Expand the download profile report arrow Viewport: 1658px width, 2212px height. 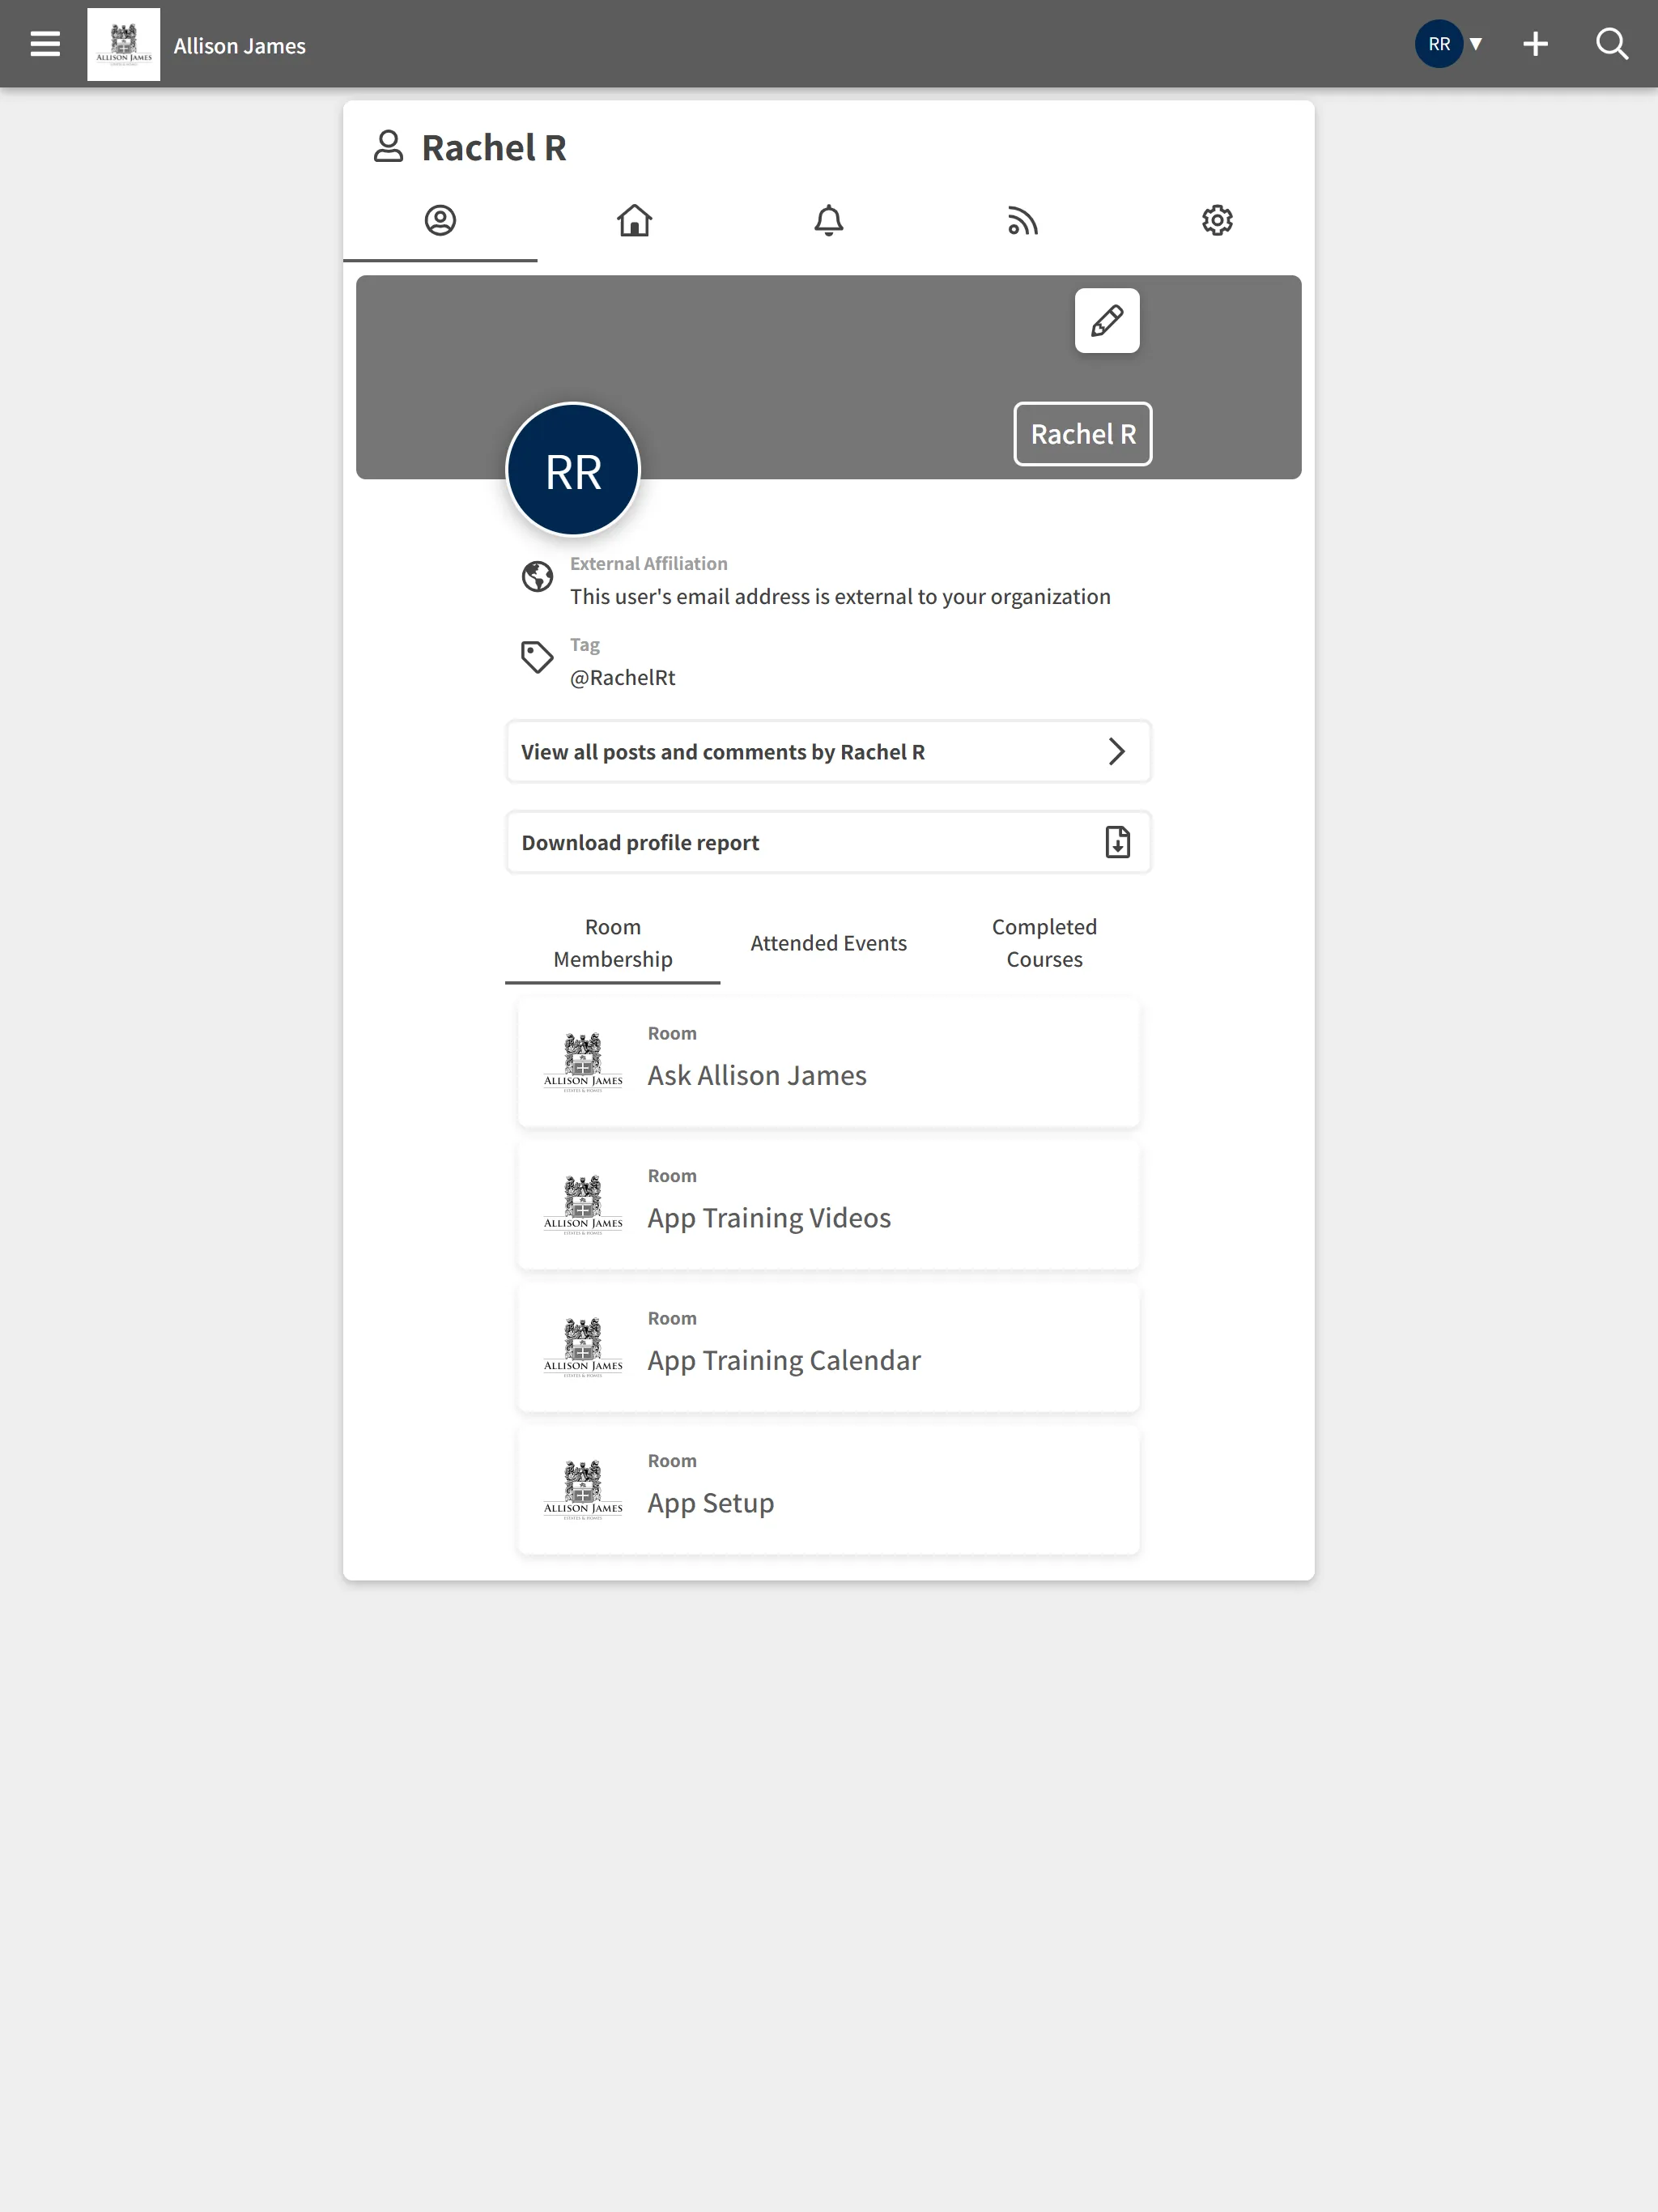click(1116, 841)
